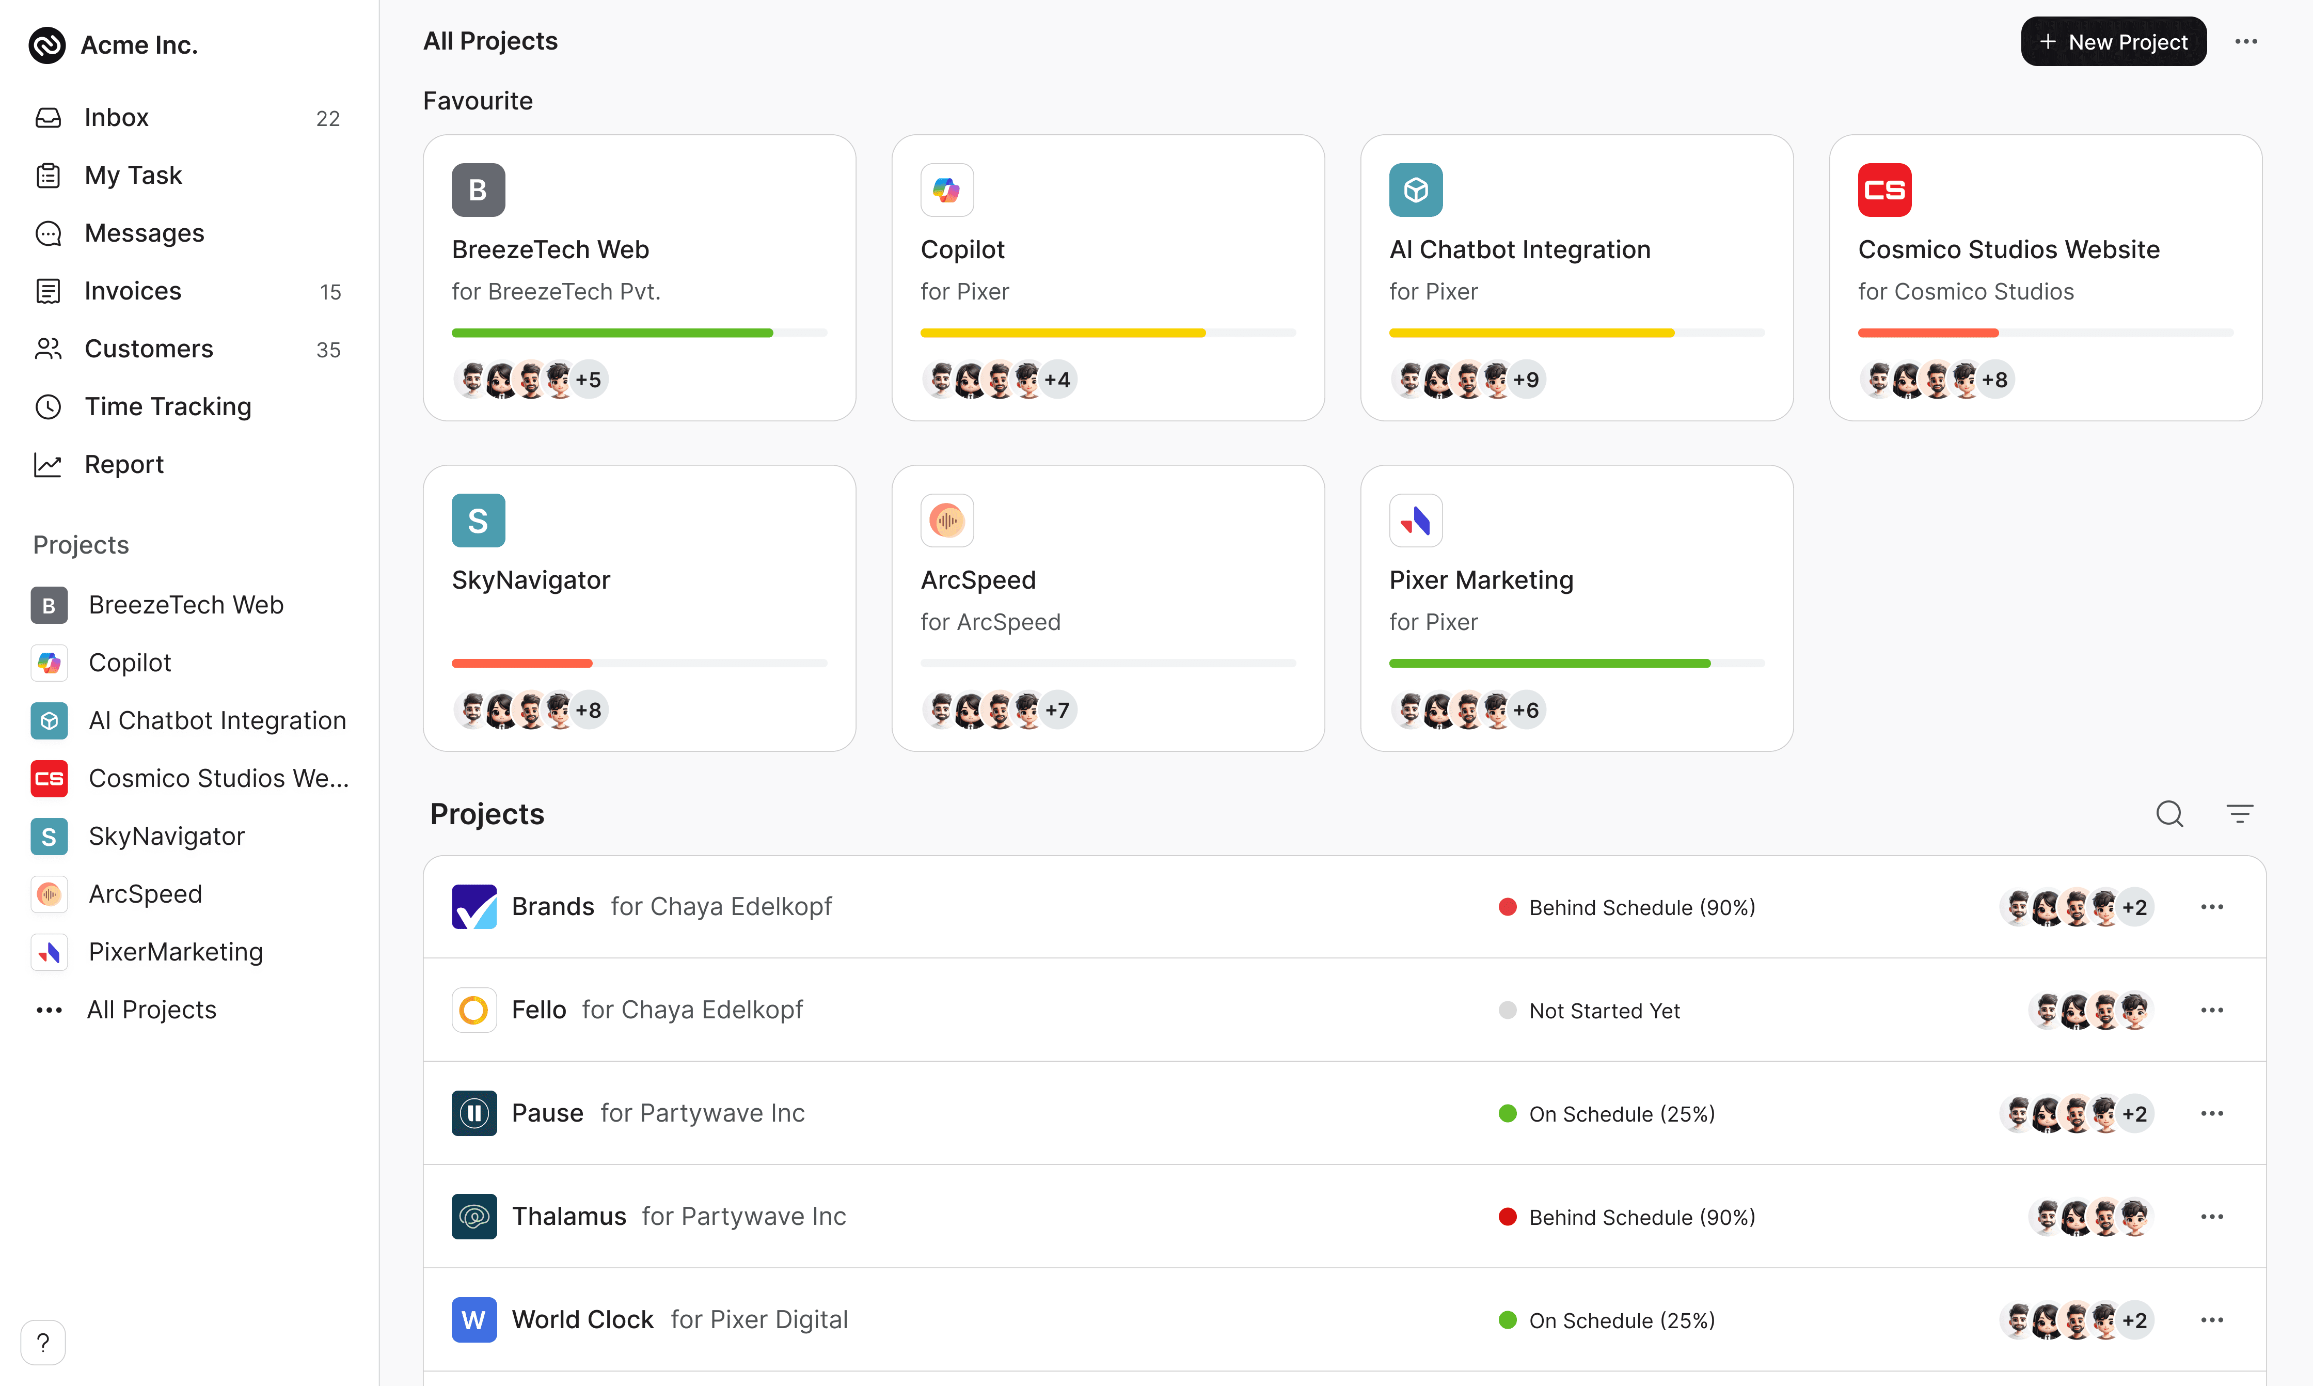Click the Copilot icon on favourite card
This screenshot has height=1386, width=2313.
[x=947, y=191]
